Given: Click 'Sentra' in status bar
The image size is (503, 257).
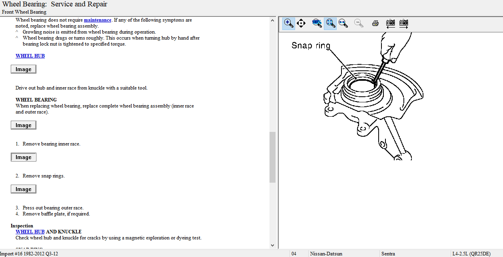Looking at the screenshot, I should (388, 254).
